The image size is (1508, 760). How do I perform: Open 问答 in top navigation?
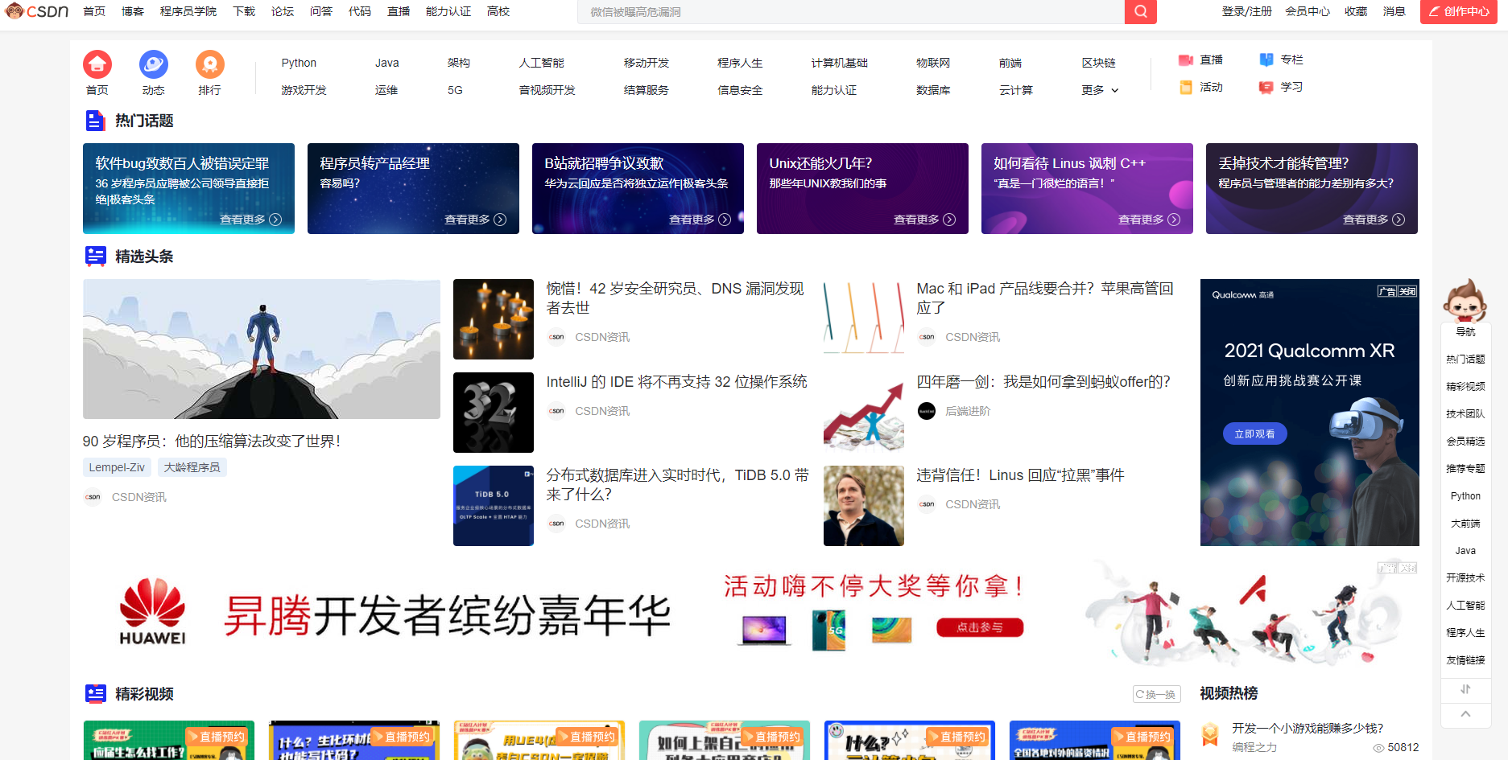[321, 11]
